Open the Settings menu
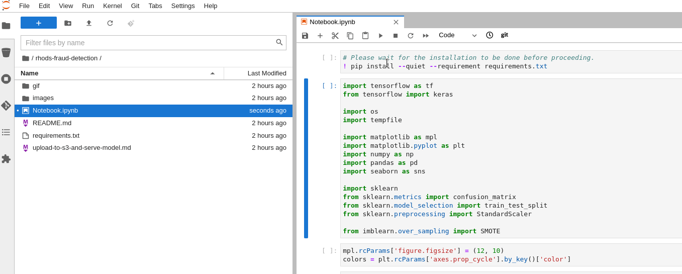Viewport: 682px width, 274px height. point(183,6)
